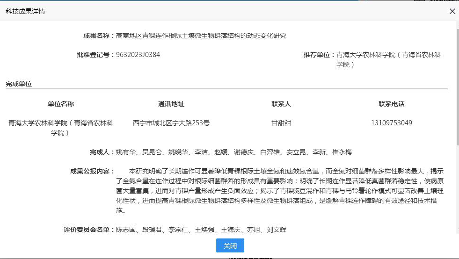Click the 完成人 list of names
This screenshot has width=459, height=259.
[234, 152]
